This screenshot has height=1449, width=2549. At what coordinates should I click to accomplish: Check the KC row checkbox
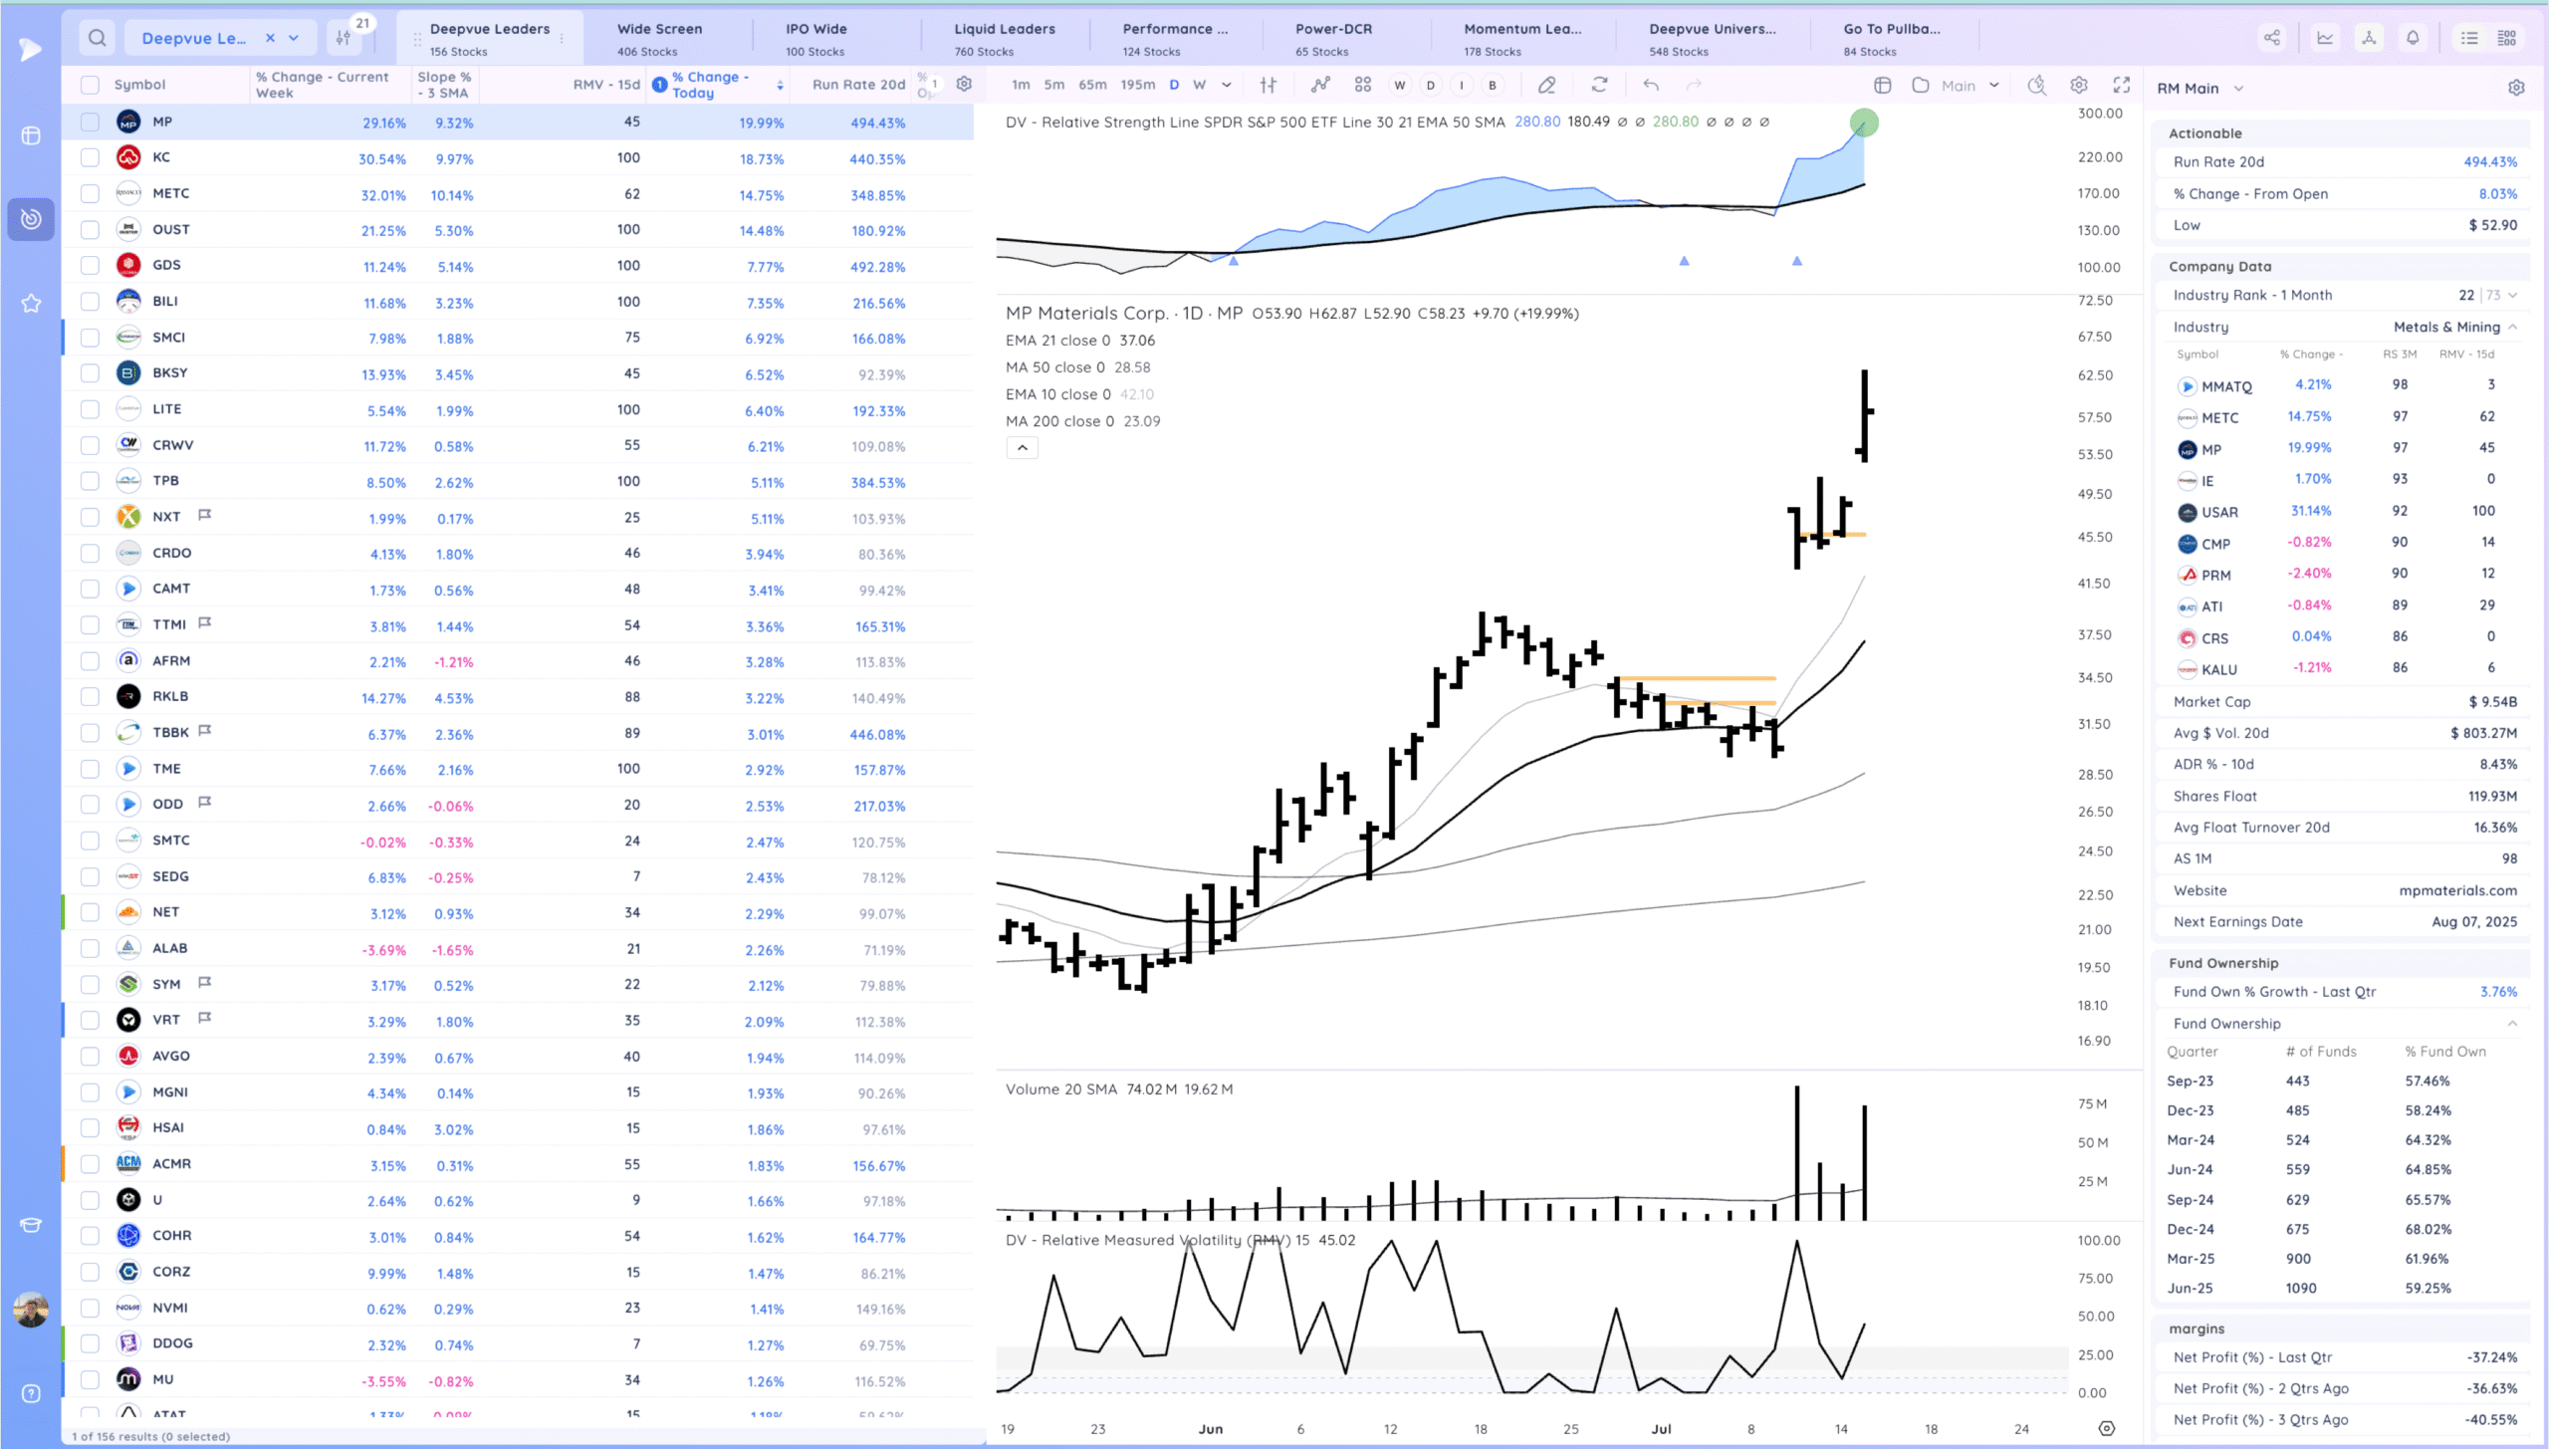pyautogui.click(x=90, y=157)
